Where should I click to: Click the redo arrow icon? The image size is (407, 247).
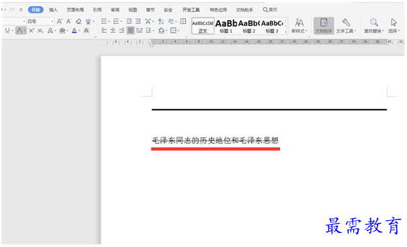(11, 10)
